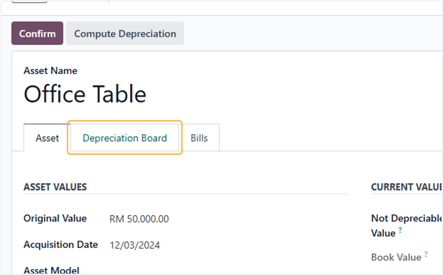The width and height of the screenshot is (443, 275).
Task: Switch to the Depreciation Board tab
Action: [x=125, y=138]
